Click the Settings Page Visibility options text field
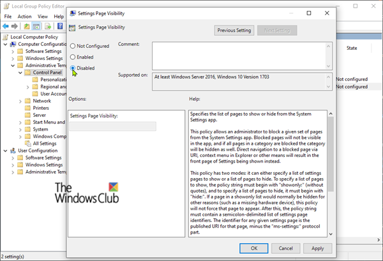 click(112, 126)
